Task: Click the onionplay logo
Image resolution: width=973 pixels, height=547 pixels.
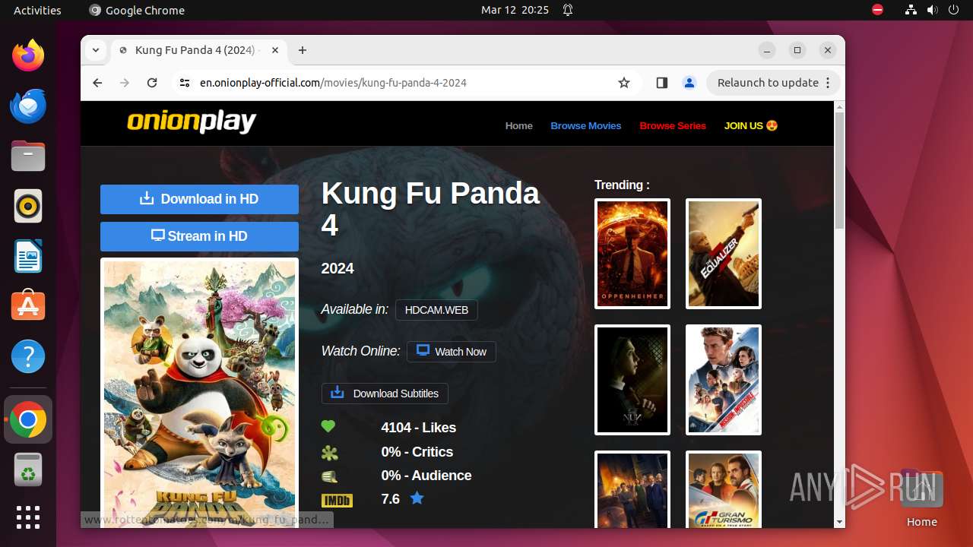Action: 192,122
